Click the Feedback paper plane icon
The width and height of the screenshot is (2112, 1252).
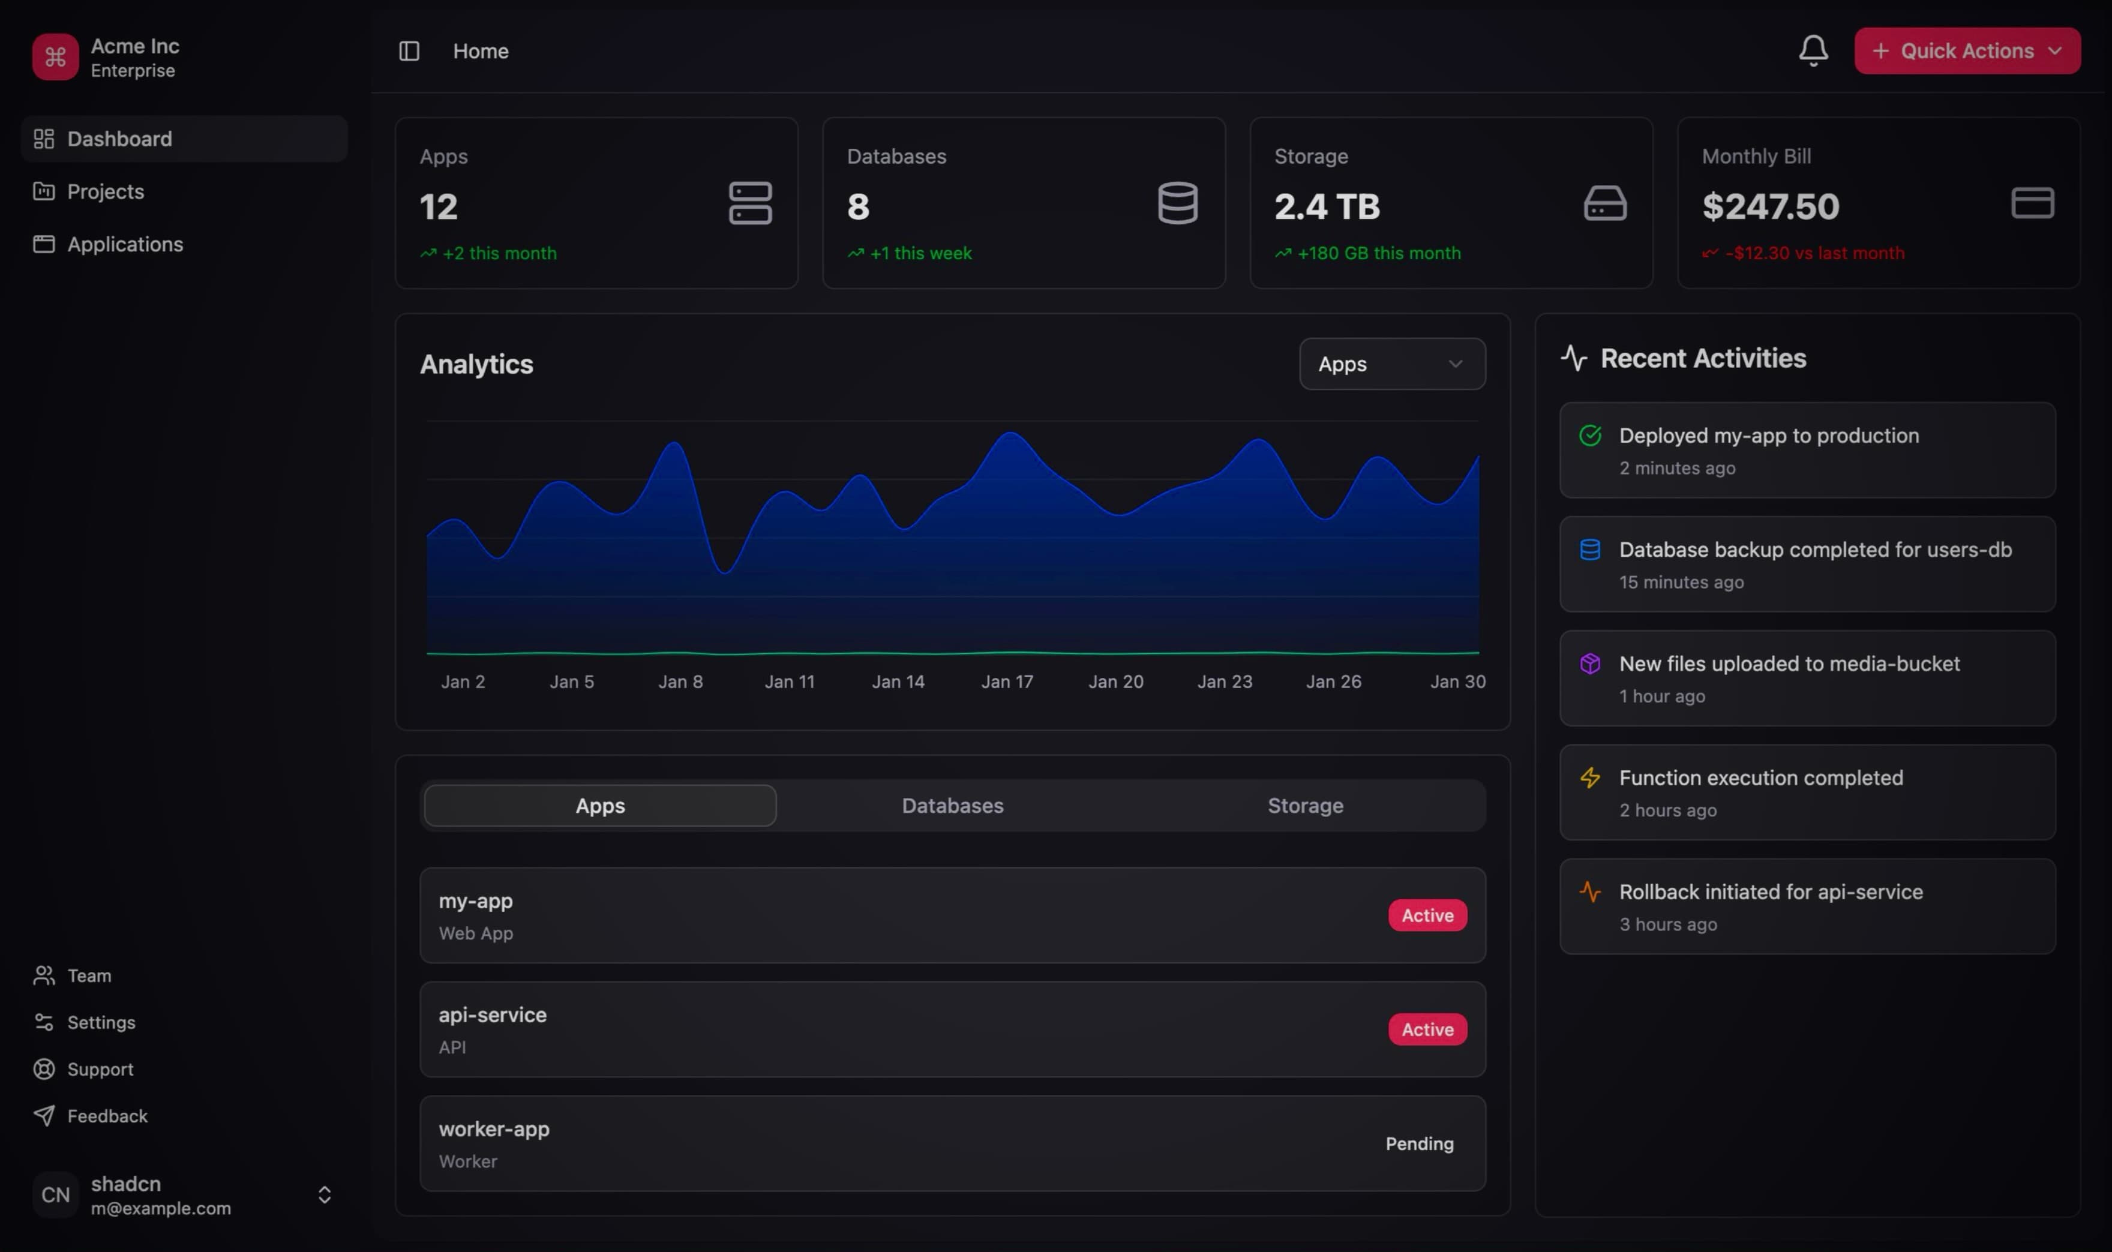(44, 1115)
